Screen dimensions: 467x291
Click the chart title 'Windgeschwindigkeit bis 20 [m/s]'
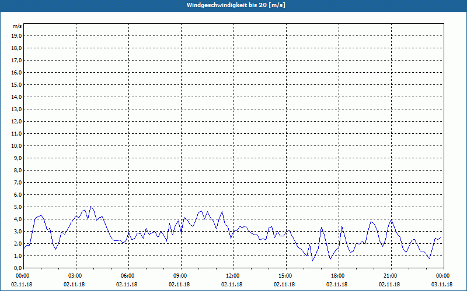[x=236, y=5]
